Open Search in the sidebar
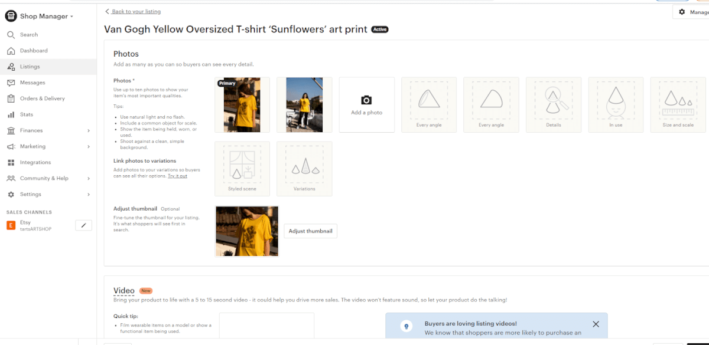 click(29, 35)
